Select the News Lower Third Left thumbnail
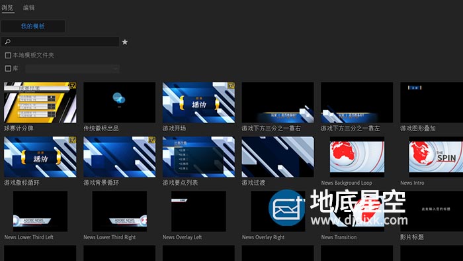This screenshot has height=261, width=463. pyautogui.click(x=40, y=211)
